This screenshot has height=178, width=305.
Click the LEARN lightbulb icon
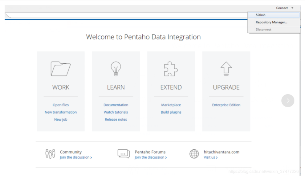coord(116,69)
